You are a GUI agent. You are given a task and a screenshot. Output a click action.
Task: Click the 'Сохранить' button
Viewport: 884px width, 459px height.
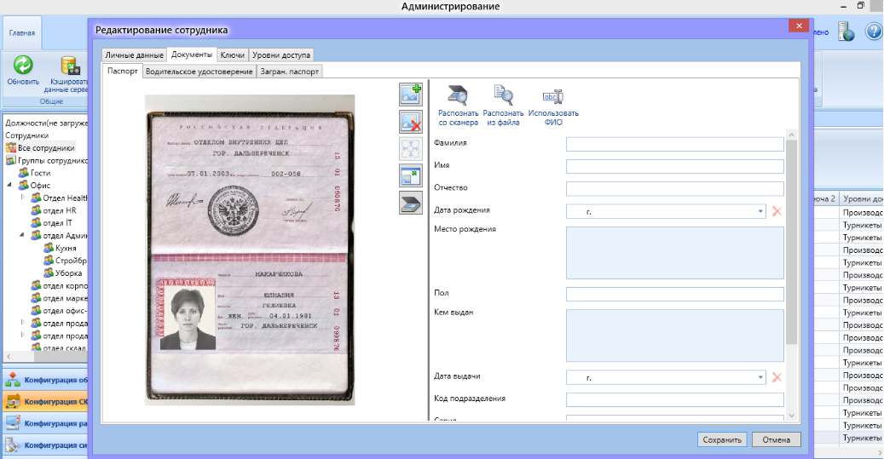click(722, 440)
